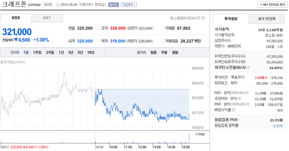Screen dimensions: 289x151
Task: Select the 3년 line chart period
Action: 70,52
